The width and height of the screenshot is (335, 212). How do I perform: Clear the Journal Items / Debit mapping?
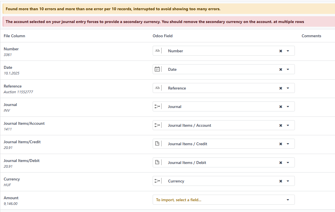pos(281,163)
